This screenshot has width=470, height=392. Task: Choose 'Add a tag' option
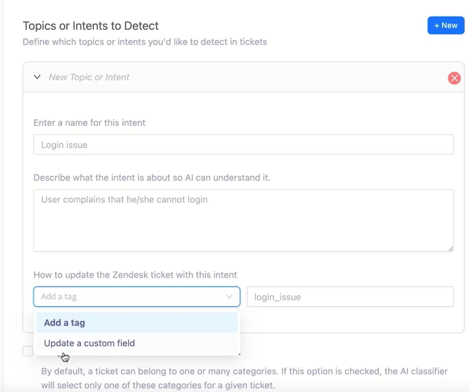pos(137,323)
